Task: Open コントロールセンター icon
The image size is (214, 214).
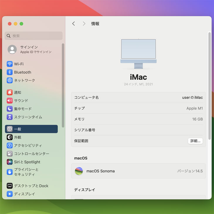Action: pyautogui.click(x=10, y=154)
